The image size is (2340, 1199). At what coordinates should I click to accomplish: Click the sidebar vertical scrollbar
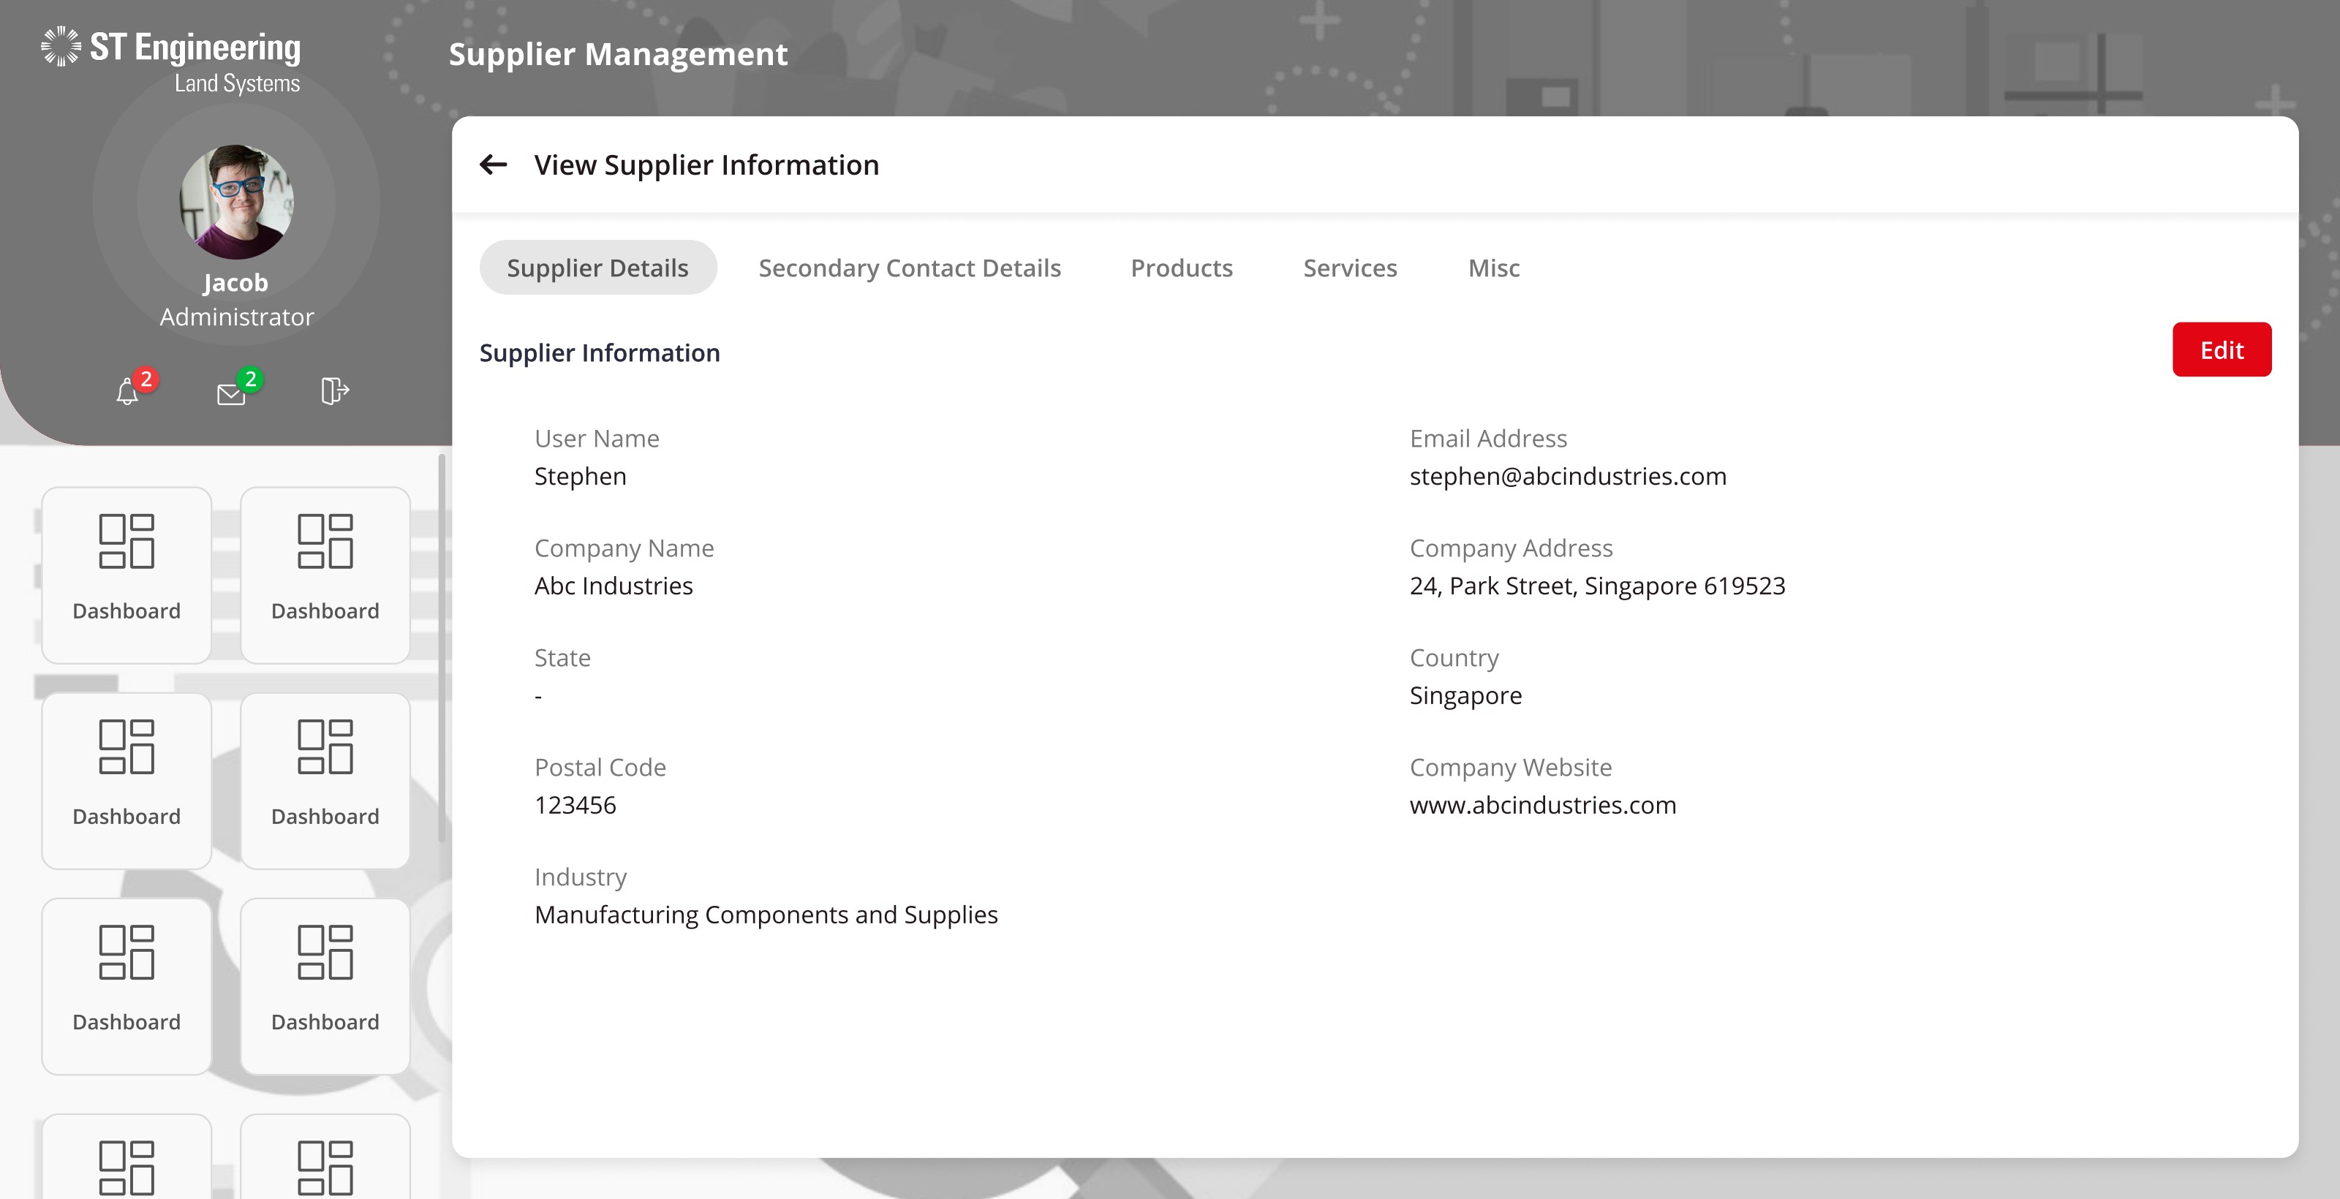442,648
